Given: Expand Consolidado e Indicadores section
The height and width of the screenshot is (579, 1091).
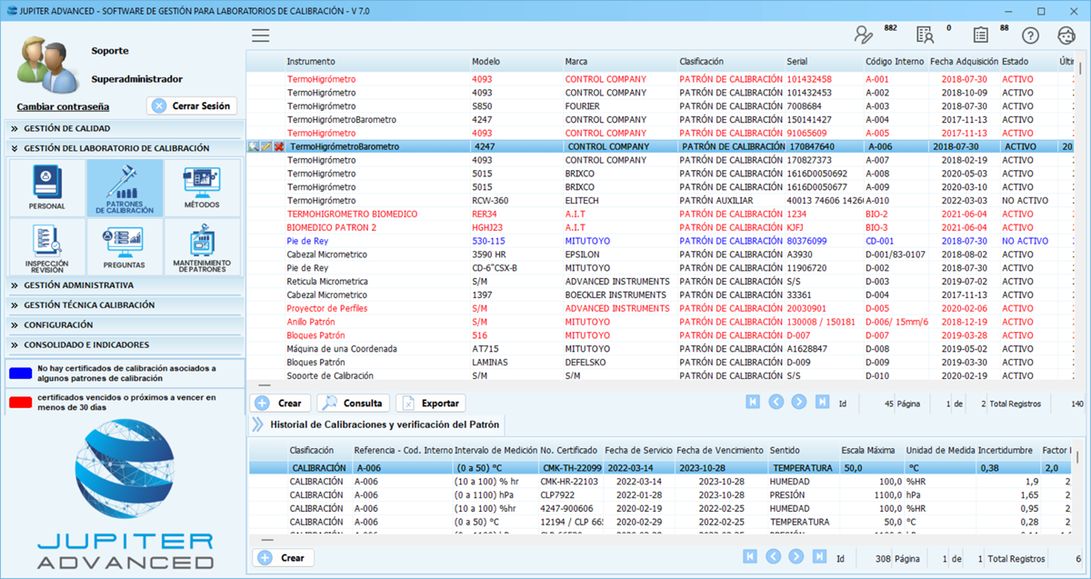Looking at the screenshot, I should [x=85, y=345].
